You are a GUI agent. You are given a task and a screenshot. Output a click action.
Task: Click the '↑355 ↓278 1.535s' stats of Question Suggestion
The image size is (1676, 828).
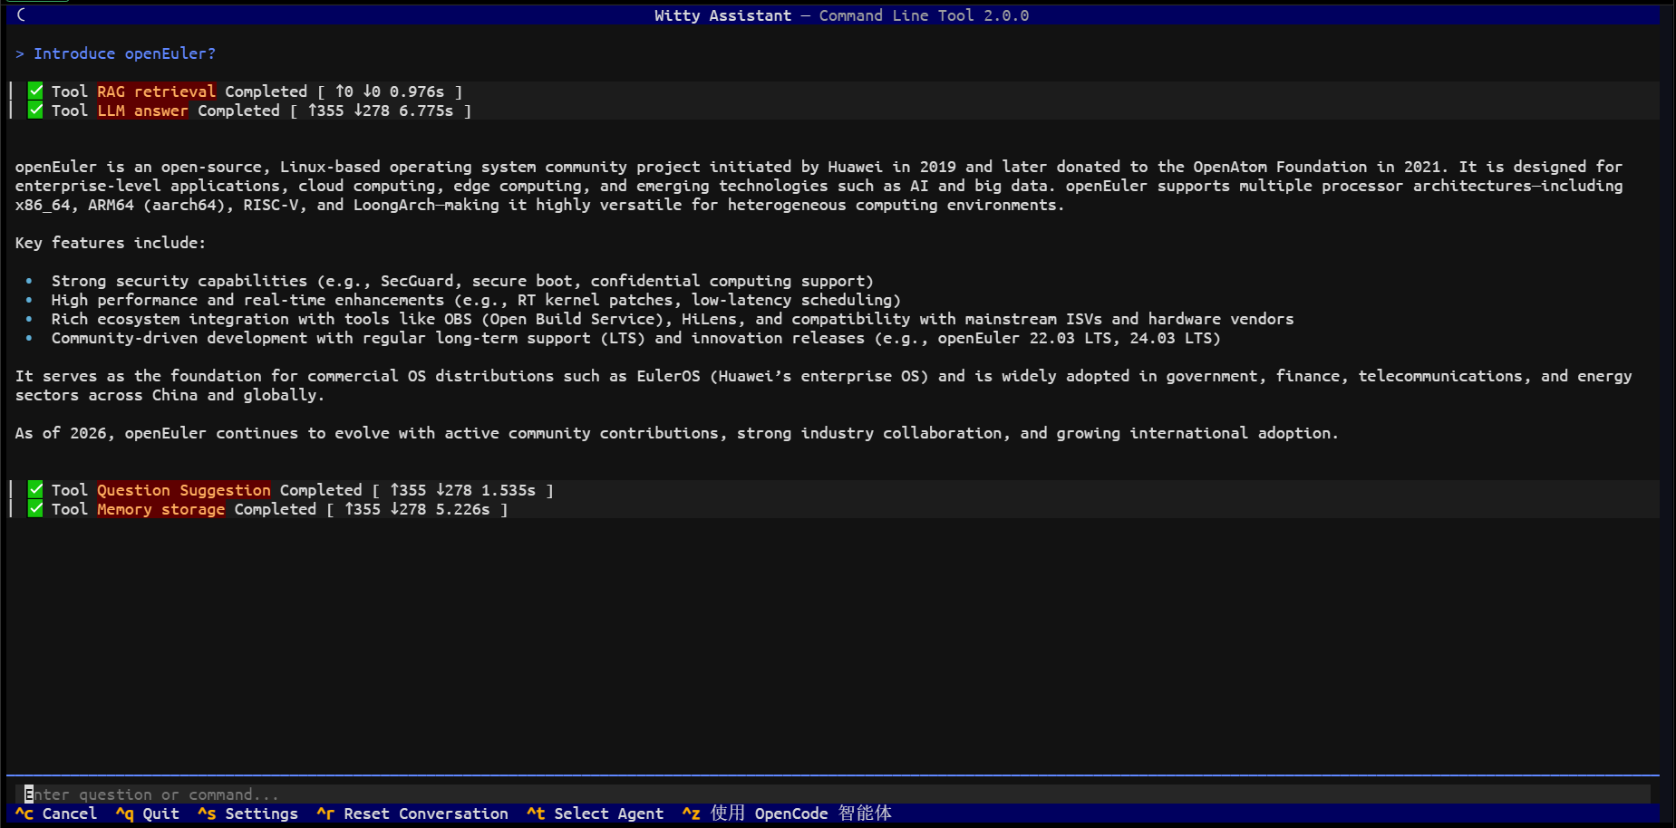pos(462,490)
